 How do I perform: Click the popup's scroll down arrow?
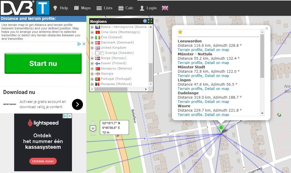click(x=262, y=113)
